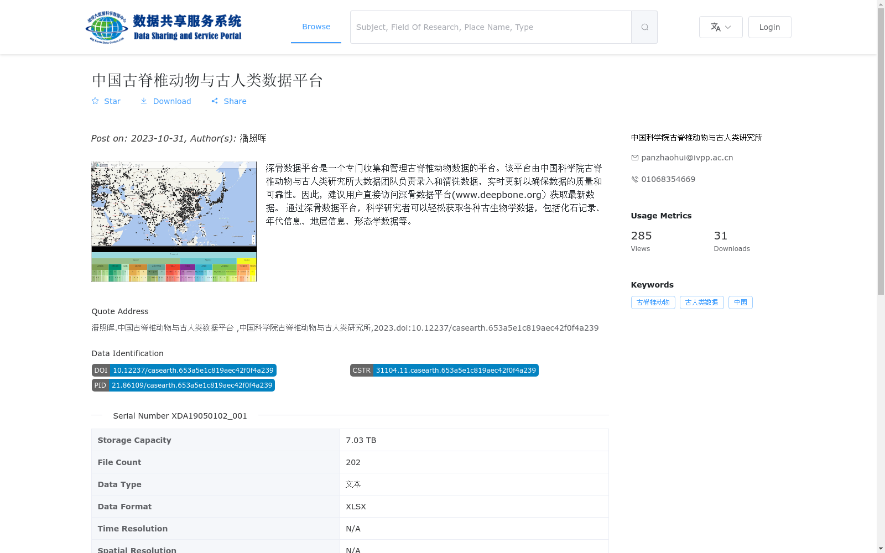This screenshot has height=553, width=885.
Task: Select the 古人类数据 keyword tag
Action: coord(701,302)
